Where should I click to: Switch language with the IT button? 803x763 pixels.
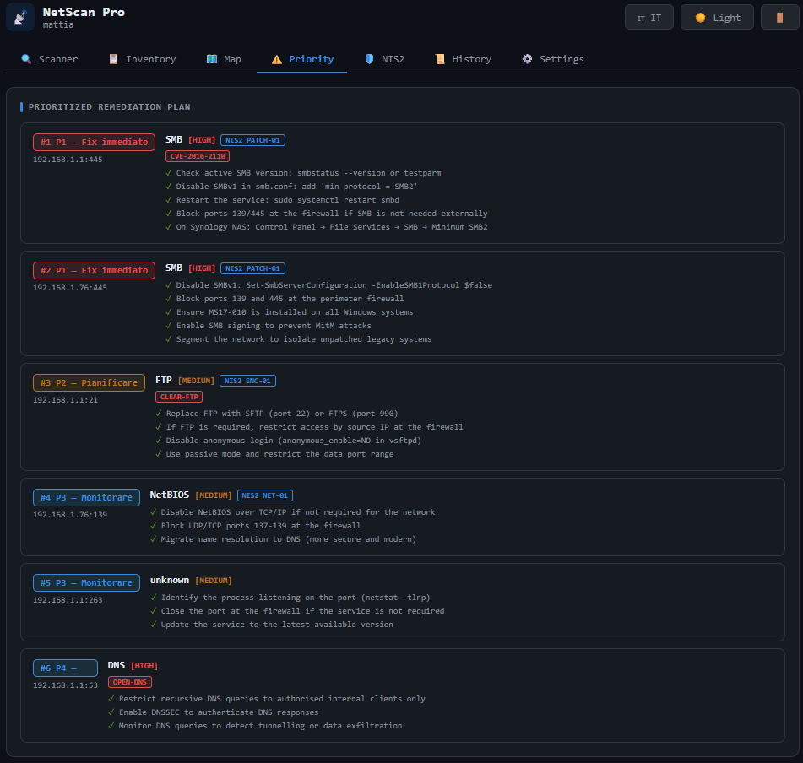pos(648,17)
